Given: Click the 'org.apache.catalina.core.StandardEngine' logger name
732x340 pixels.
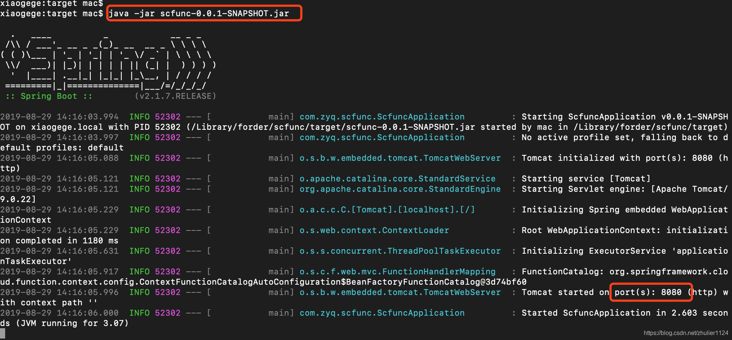Looking at the screenshot, I should pos(400,189).
